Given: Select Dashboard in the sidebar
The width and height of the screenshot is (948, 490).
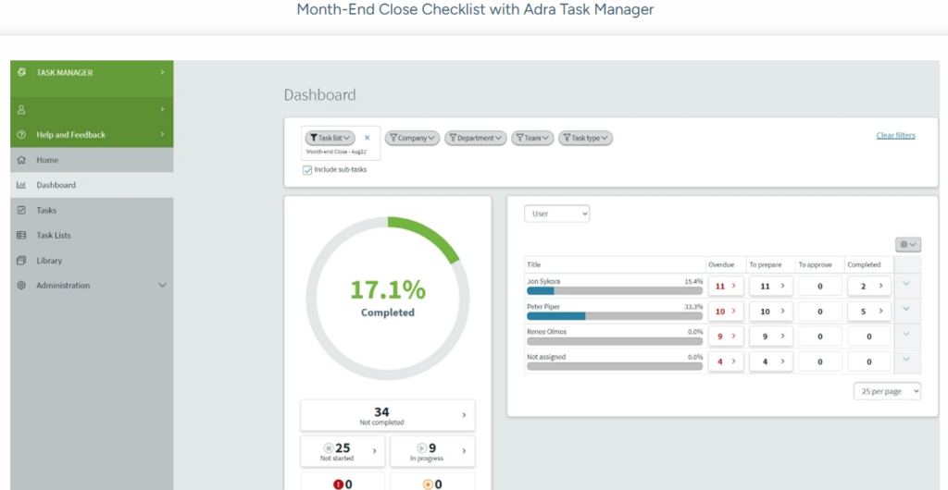Looking at the screenshot, I should tap(56, 185).
